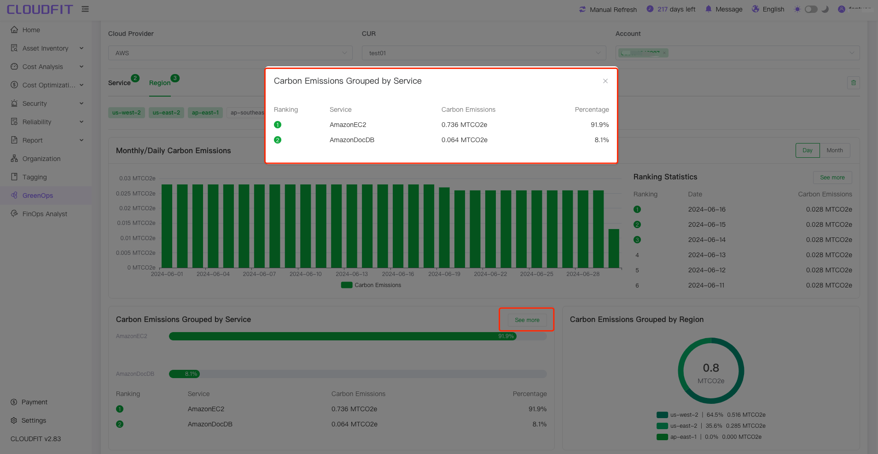Click the GreenOps sidebar icon
878x454 pixels.
(x=14, y=195)
